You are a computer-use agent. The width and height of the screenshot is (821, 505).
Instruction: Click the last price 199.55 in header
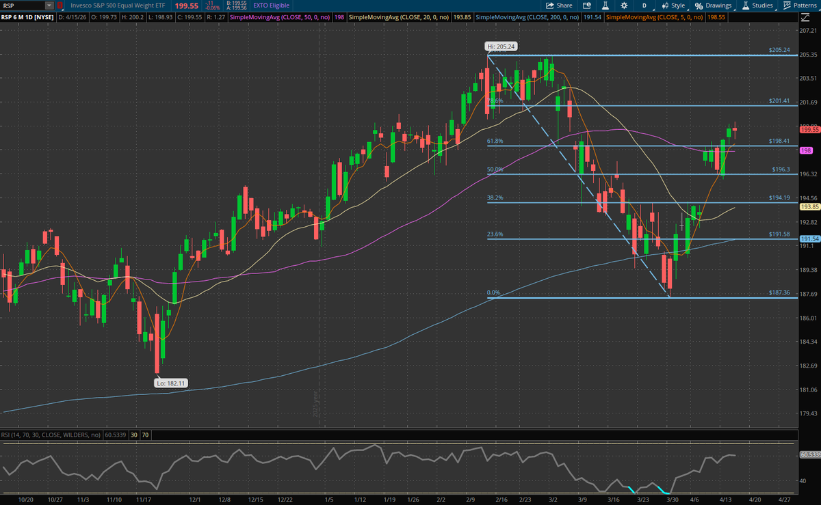187,6
